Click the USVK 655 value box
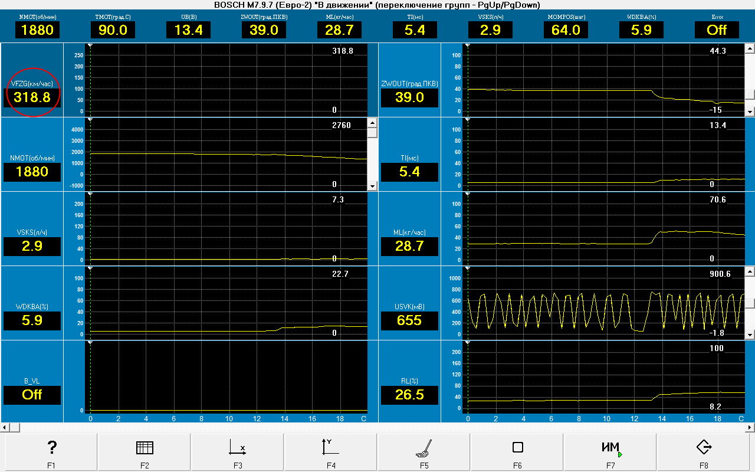The width and height of the screenshot is (755, 472). tap(409, 321)
